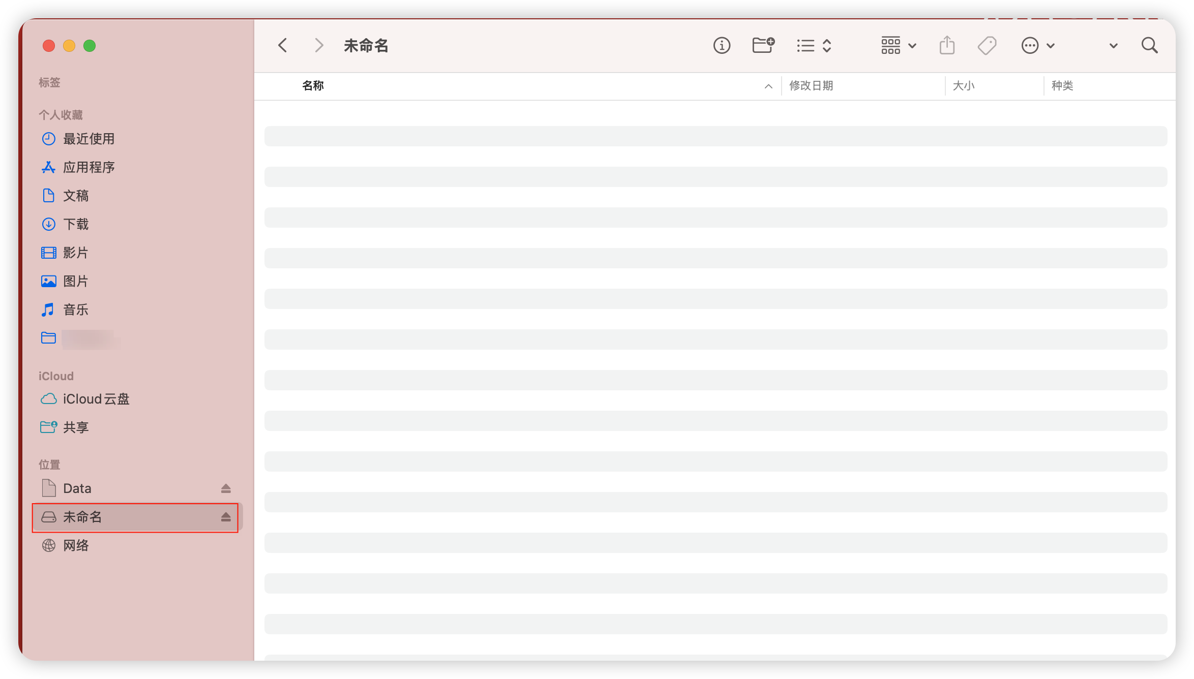Eject the Data volume

[x=226, y=488]
